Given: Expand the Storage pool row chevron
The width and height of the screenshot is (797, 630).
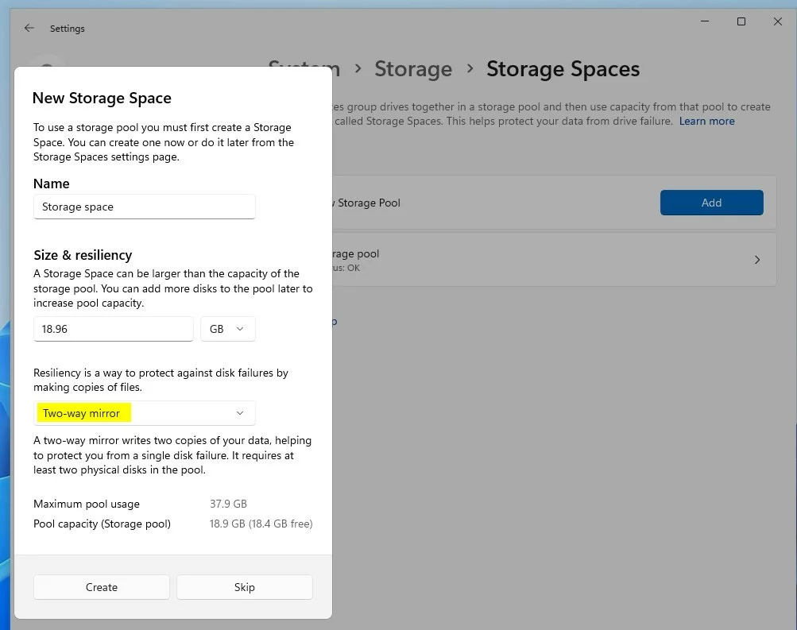Looking at the screenshot, I should click(757, 260).
